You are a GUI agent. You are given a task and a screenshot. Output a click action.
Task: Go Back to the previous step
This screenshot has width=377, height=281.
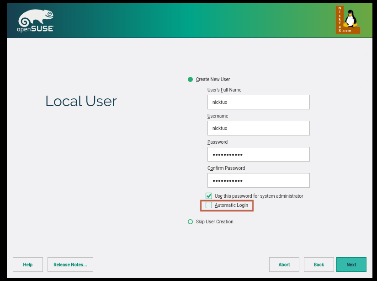click(x=319, y=265)
